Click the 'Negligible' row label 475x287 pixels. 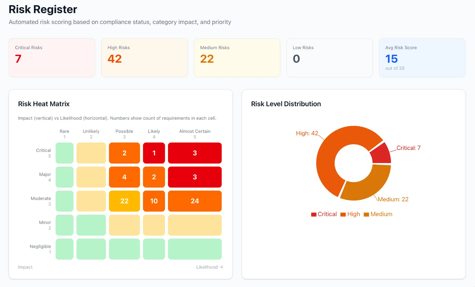(x=40, y=246)
